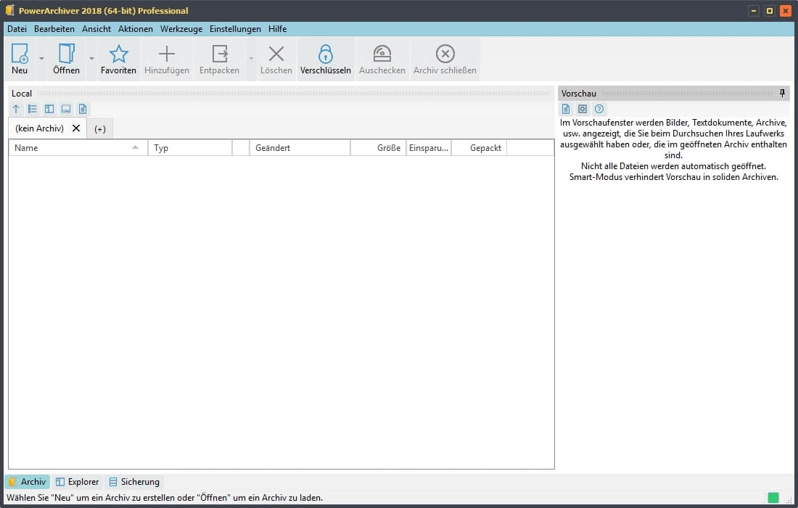Go up one level with arrow icon
This screenshot has height=508, width=798.
coord(16,109)
